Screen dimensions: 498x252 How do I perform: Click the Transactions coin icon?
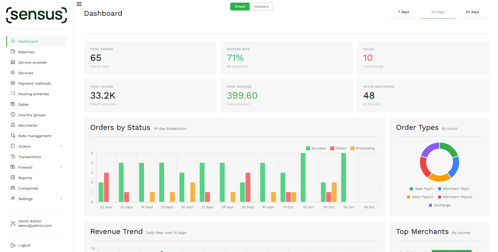click(13, 157)
